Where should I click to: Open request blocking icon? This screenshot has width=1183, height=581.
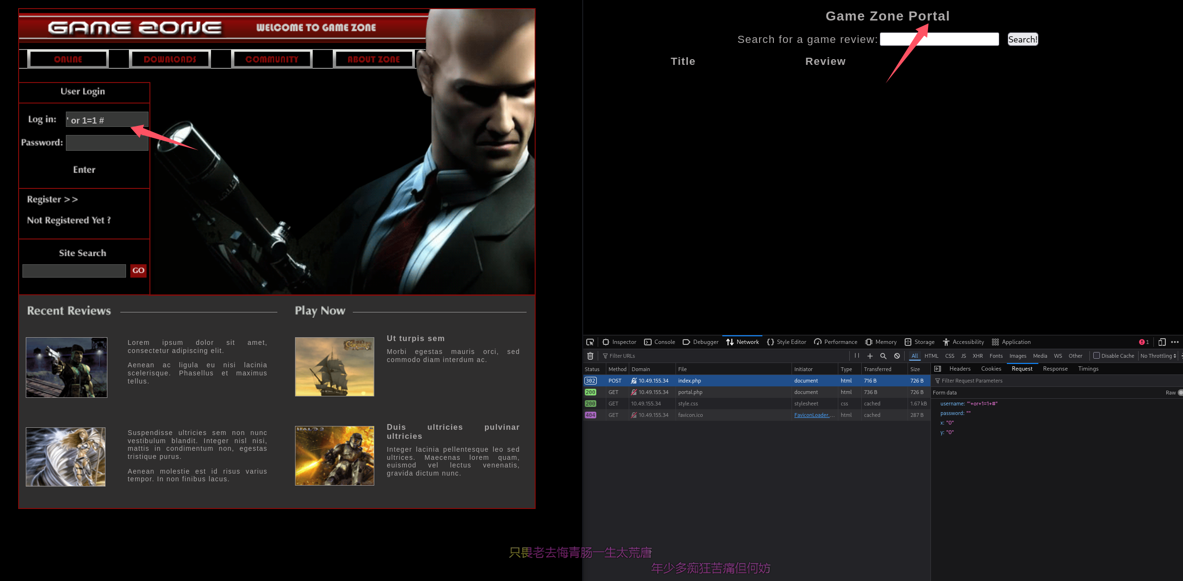point(897,356)
